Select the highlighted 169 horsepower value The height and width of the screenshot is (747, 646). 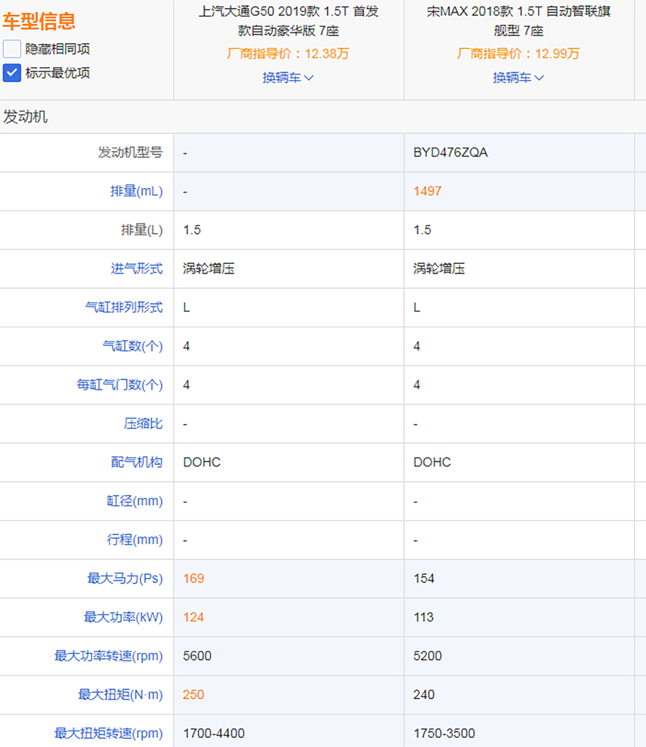(x=194, y=578)
